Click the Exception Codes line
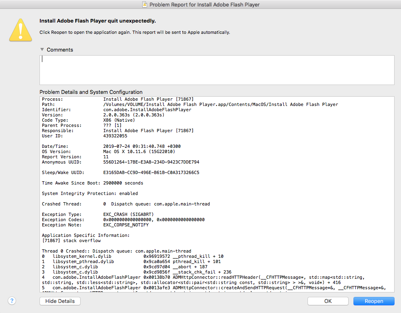This screenshot has height=313, width=401. coord(123,220)
